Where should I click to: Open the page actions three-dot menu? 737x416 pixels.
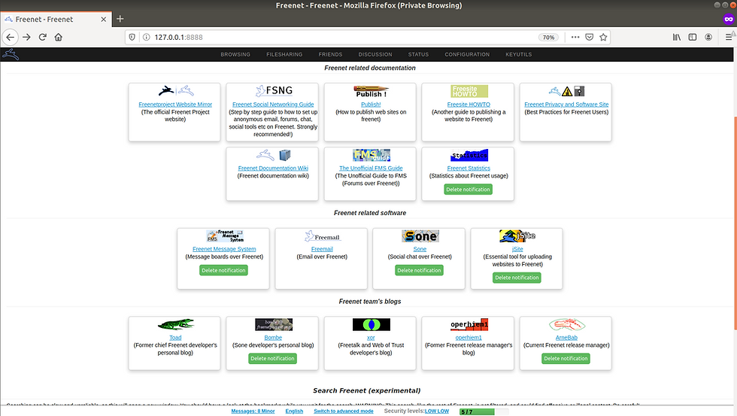click(575, 37)
